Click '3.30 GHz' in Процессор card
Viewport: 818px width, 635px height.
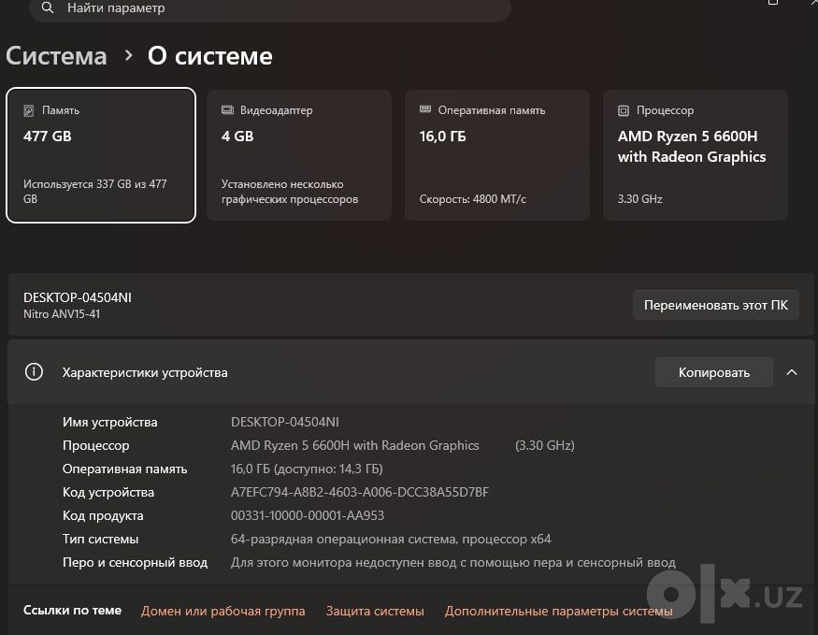[640, 199]
